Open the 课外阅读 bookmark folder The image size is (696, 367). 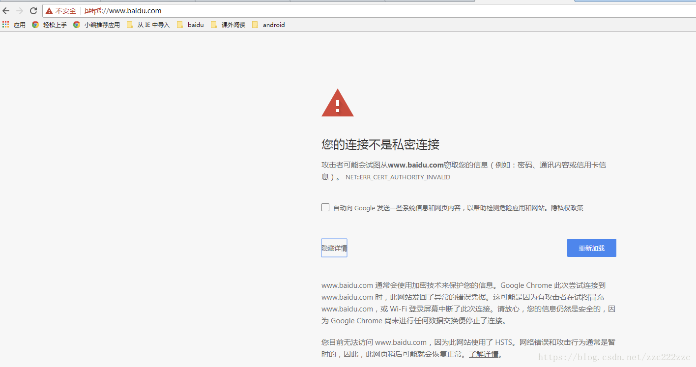[x=228, y=25]
